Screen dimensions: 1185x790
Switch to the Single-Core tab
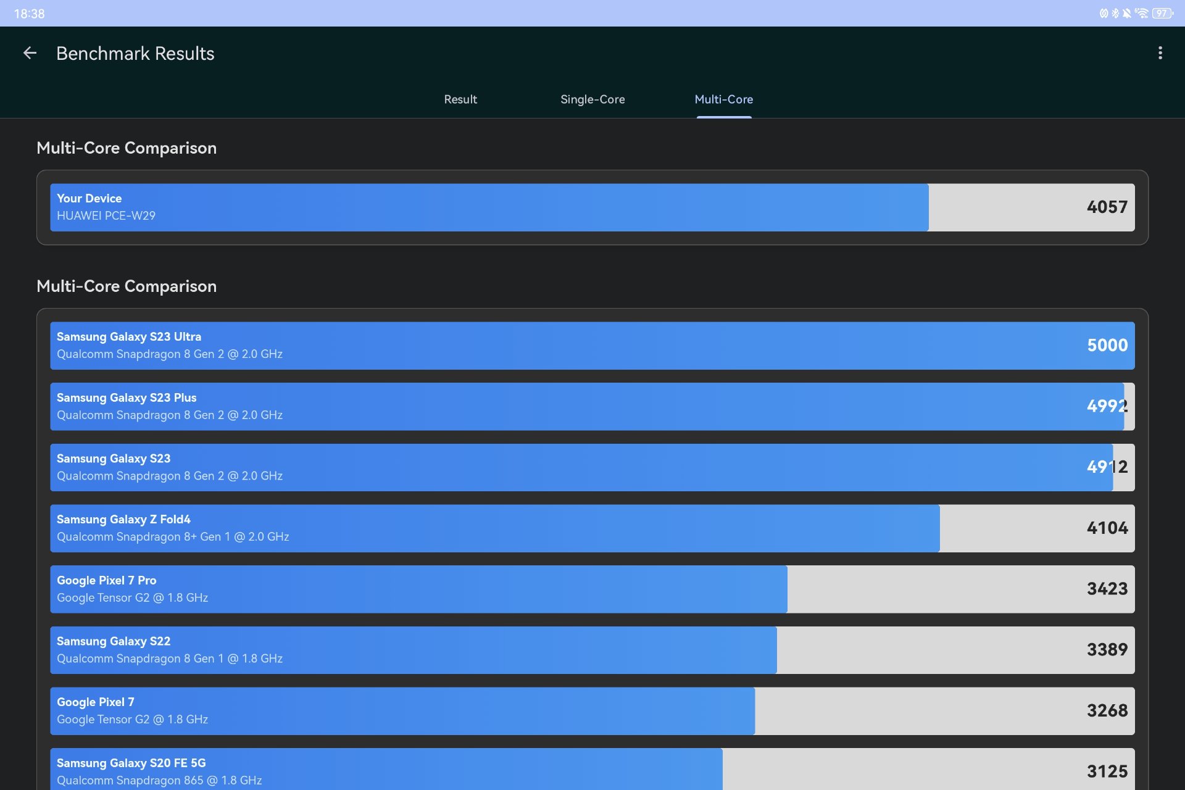coord(592,99)
